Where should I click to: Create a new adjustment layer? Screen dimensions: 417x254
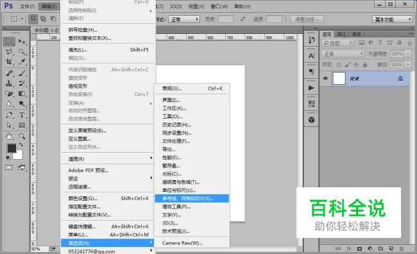click(370, 249)
